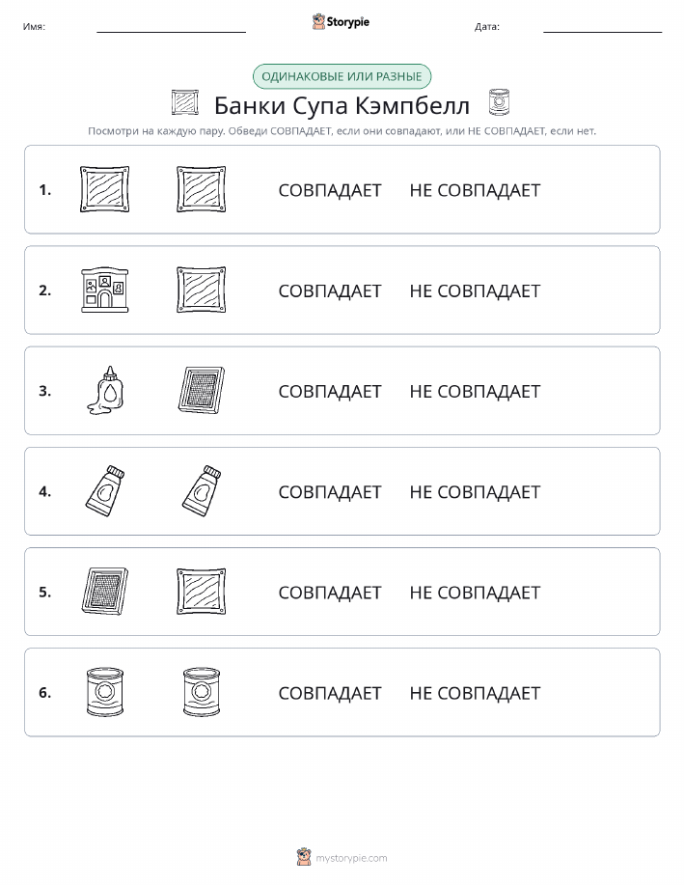Click the glue bottle icon in row 3
This screenshot has height=885, width=684.
point(105,391)
